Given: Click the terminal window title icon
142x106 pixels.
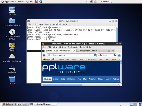Looking at the screenshot, I should 28,21.
